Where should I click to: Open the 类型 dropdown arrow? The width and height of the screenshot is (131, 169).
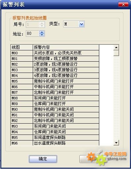pyautogui.click(x=81, y=24)
